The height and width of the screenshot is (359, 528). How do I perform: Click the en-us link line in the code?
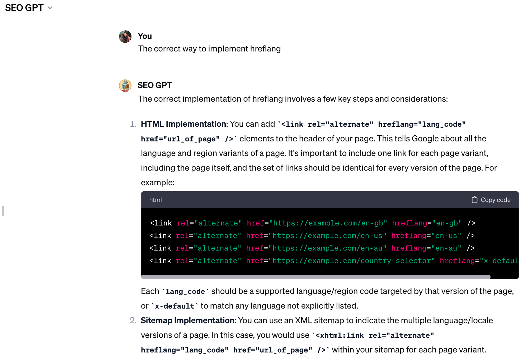click(312, 236)
